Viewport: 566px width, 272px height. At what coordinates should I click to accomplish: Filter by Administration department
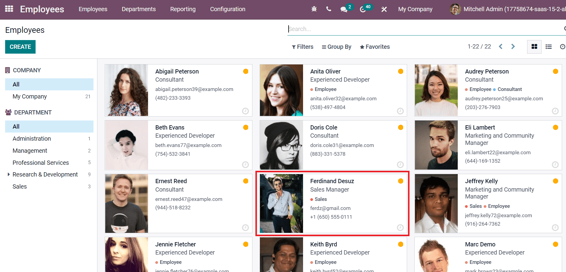point(49,139)
